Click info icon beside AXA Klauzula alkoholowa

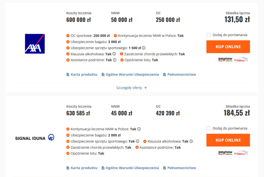click(x=114, y=54)
